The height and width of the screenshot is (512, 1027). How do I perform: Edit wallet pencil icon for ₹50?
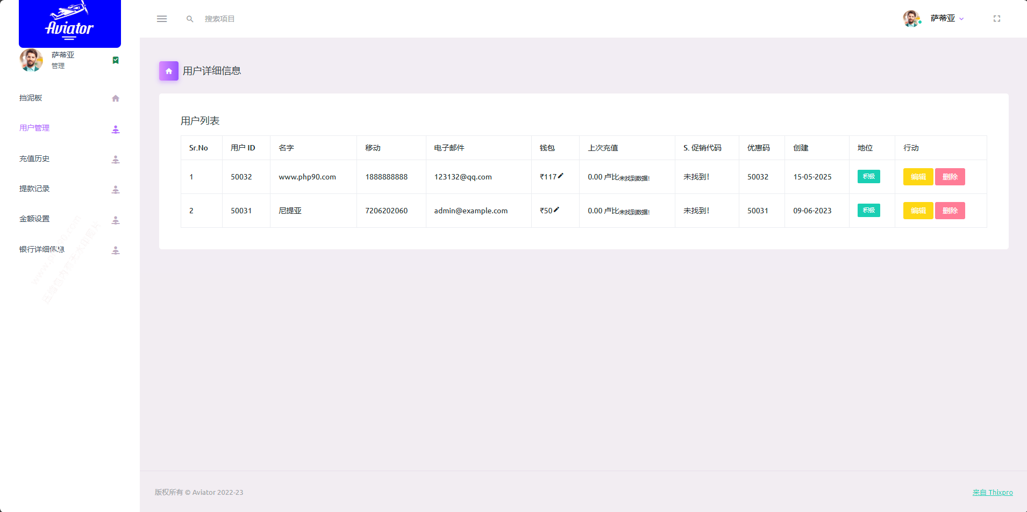tap(557, 210)
